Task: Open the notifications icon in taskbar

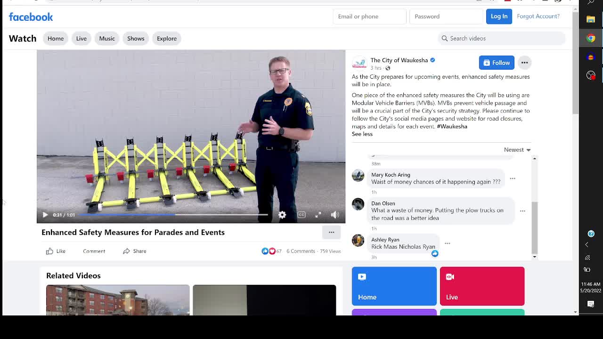Action: (591, 304)
